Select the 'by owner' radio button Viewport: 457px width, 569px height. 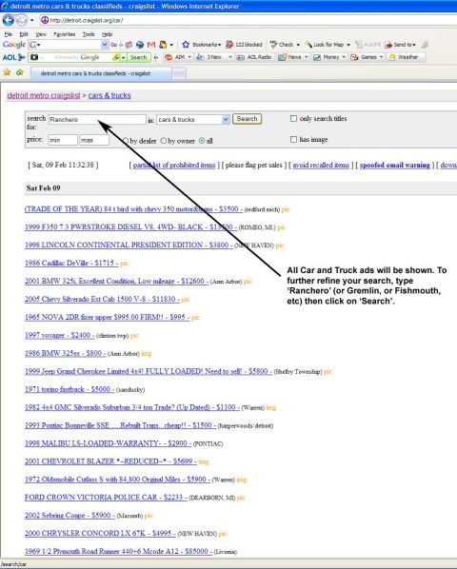[164, 141]
